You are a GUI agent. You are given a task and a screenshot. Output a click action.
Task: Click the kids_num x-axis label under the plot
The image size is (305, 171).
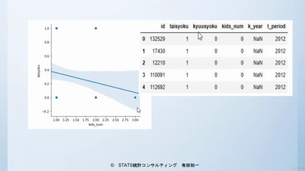click(x=96, y=124)
